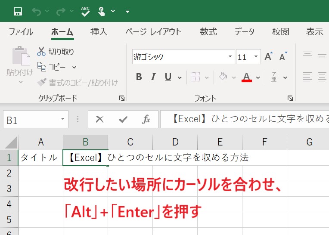
Task: Select row 1 header
Action: tap(9, 158)
